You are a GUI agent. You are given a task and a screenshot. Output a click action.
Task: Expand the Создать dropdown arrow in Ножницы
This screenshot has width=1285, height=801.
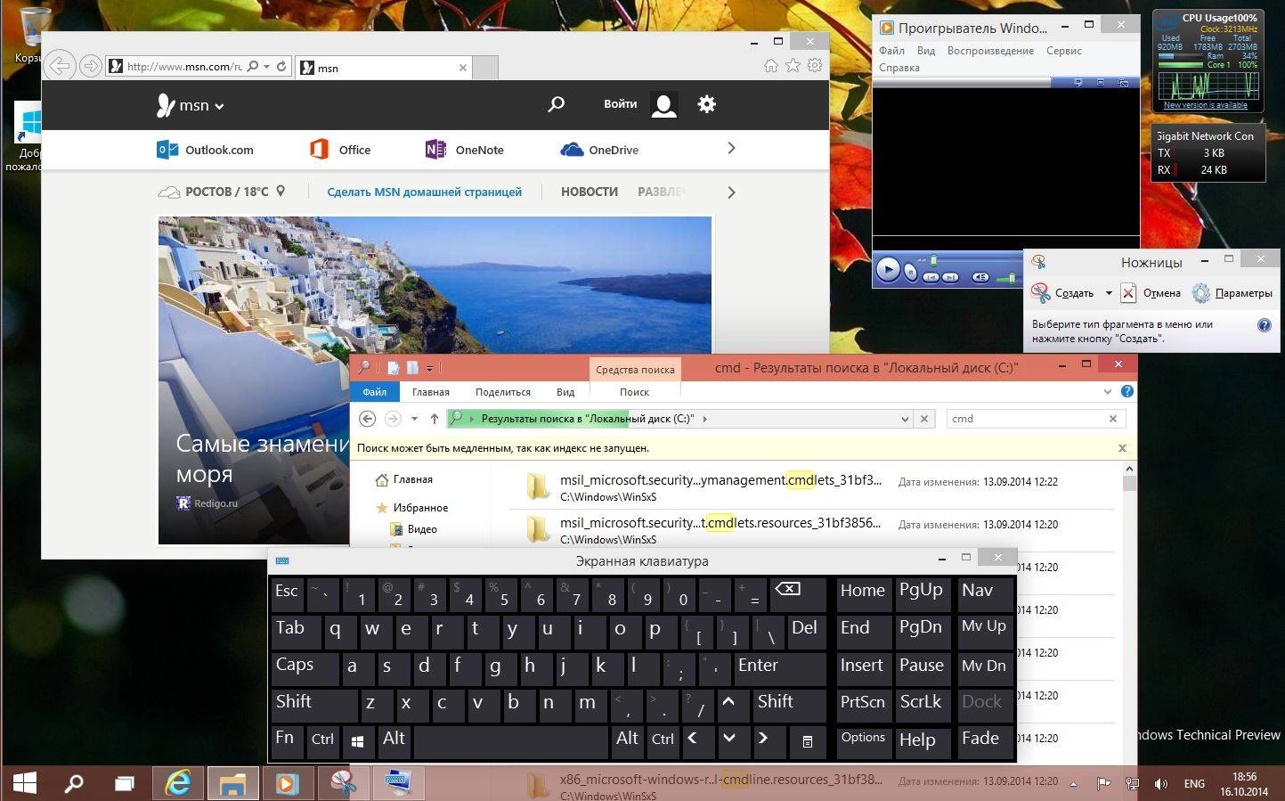1108,293
